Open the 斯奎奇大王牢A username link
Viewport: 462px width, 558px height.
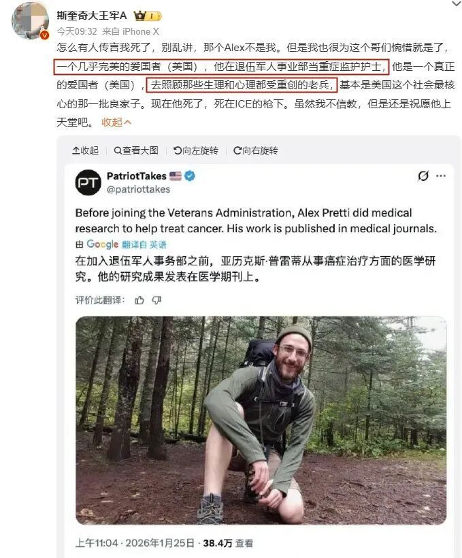92,16
